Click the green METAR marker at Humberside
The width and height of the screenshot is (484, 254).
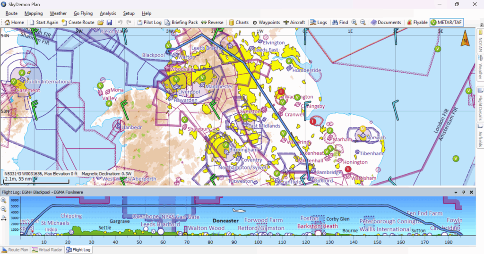[x=289, y=61]
